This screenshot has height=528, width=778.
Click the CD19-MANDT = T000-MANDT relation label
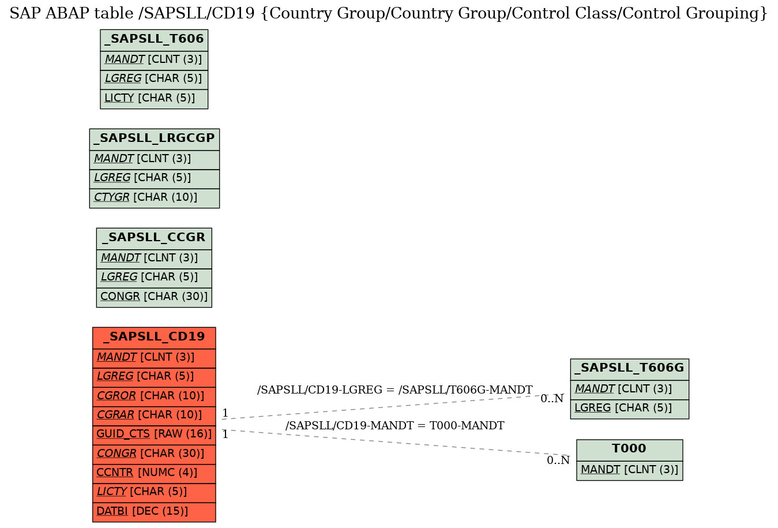394,426
